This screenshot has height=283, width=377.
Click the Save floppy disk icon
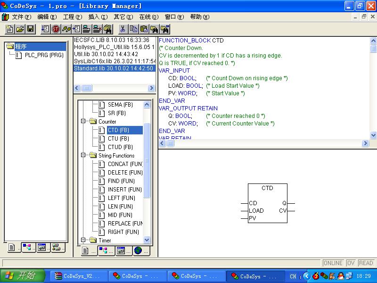(x=31, y=29)
